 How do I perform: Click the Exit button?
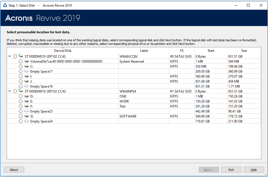click(x=231, y=170)
